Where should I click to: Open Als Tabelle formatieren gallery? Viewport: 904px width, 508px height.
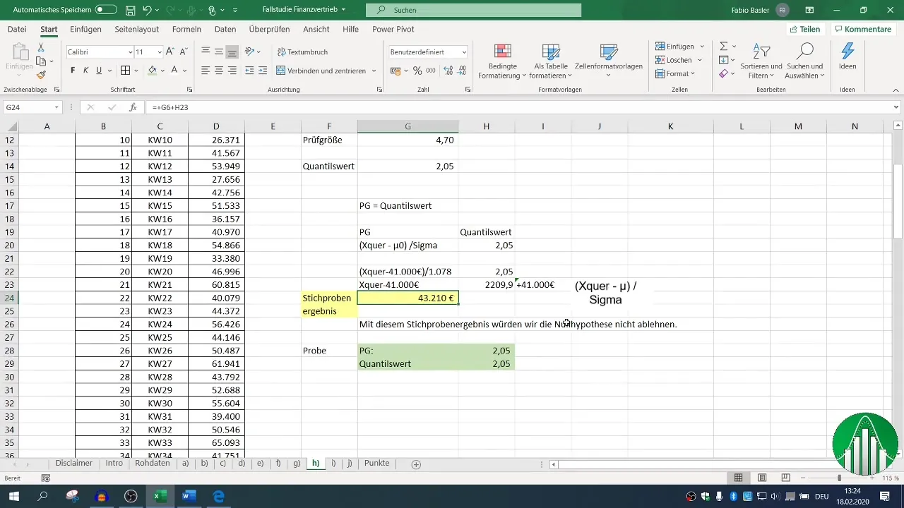[550, 62]
